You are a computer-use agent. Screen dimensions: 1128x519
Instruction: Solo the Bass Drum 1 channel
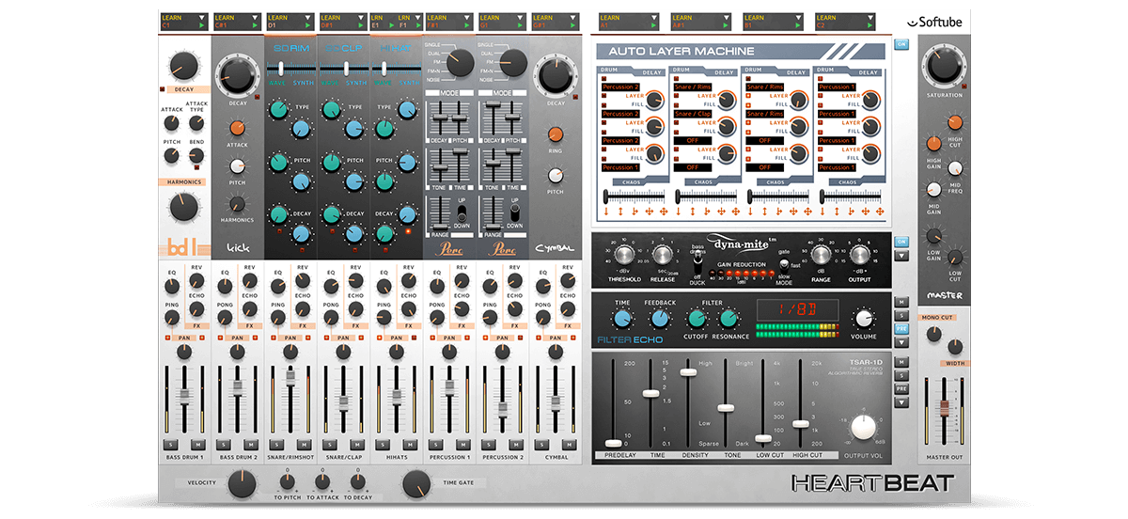(x=172, y=443)
